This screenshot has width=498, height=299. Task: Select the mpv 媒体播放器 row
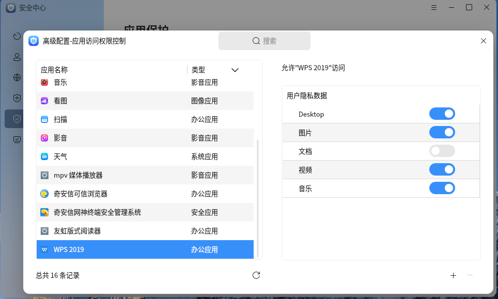pyautogui.click(x=145, y=175)
